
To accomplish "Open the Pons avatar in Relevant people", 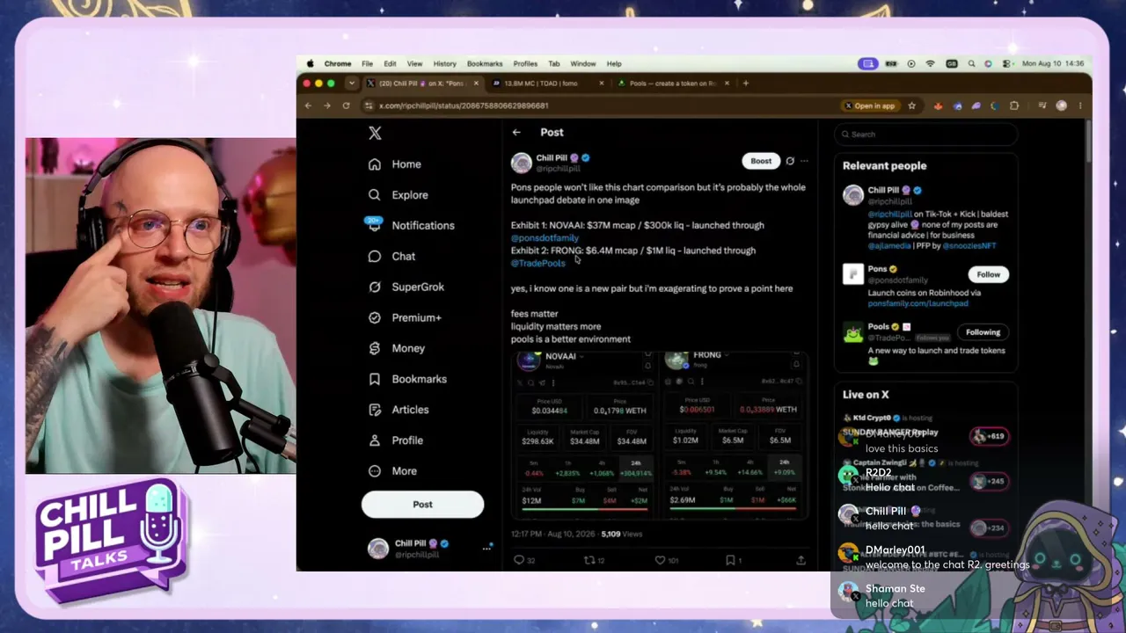I will click(852, 274).
